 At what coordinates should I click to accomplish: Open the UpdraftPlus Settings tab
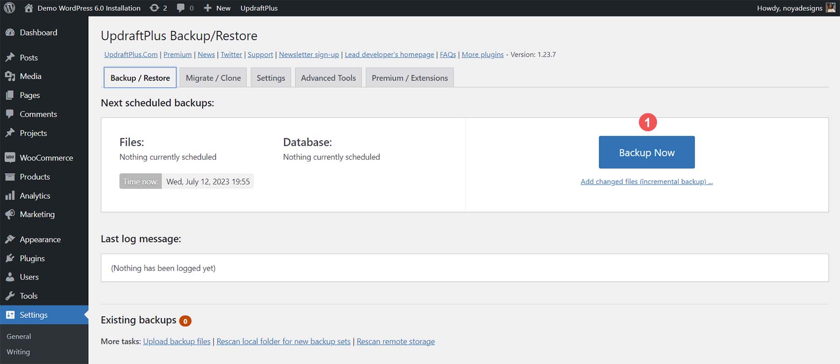[x=271, y=78]
